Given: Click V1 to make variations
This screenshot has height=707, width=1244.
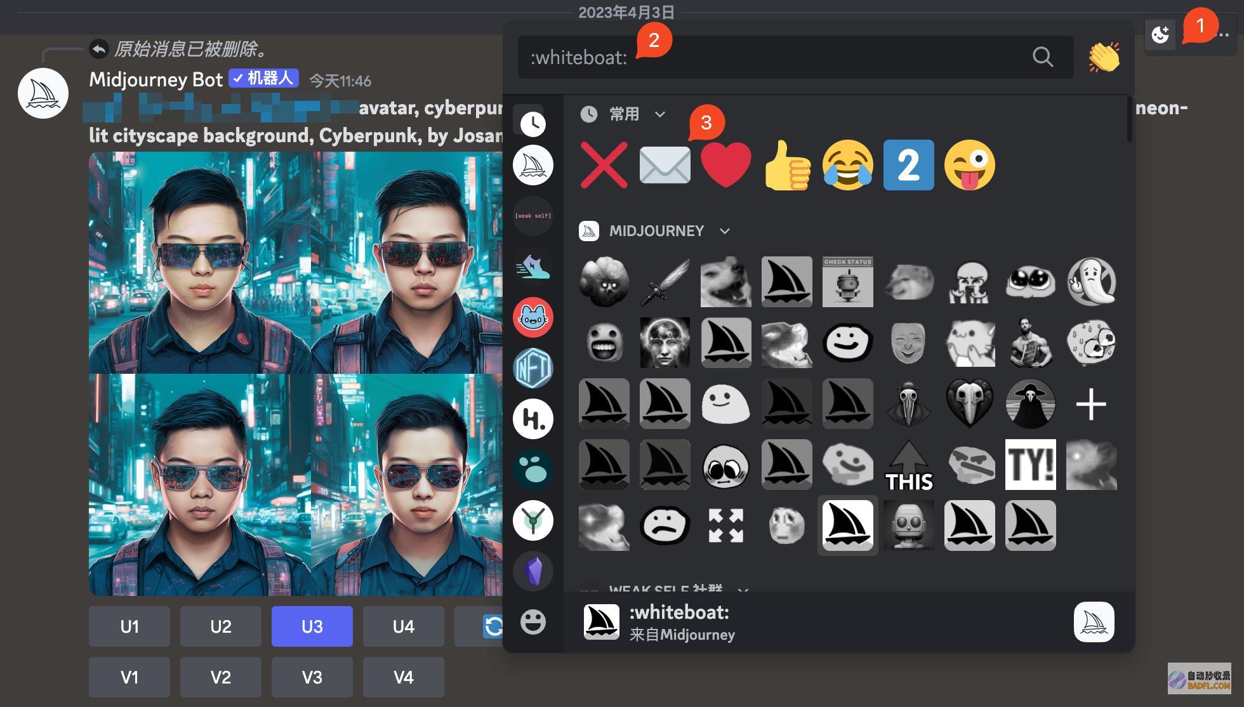Looking at the screenshot, I should (129, 677).
